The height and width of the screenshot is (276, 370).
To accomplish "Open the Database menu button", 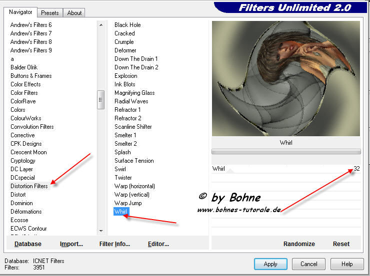I will pyautogui.click(x=28, y=244).
